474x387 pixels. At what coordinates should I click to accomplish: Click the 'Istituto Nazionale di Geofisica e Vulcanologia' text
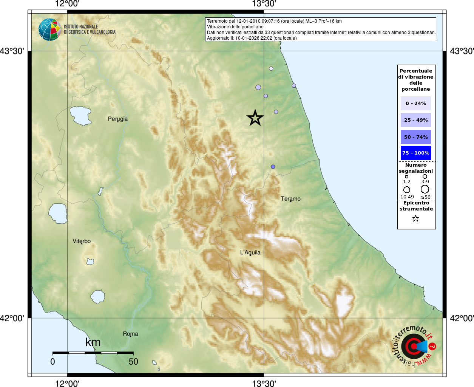90,29
